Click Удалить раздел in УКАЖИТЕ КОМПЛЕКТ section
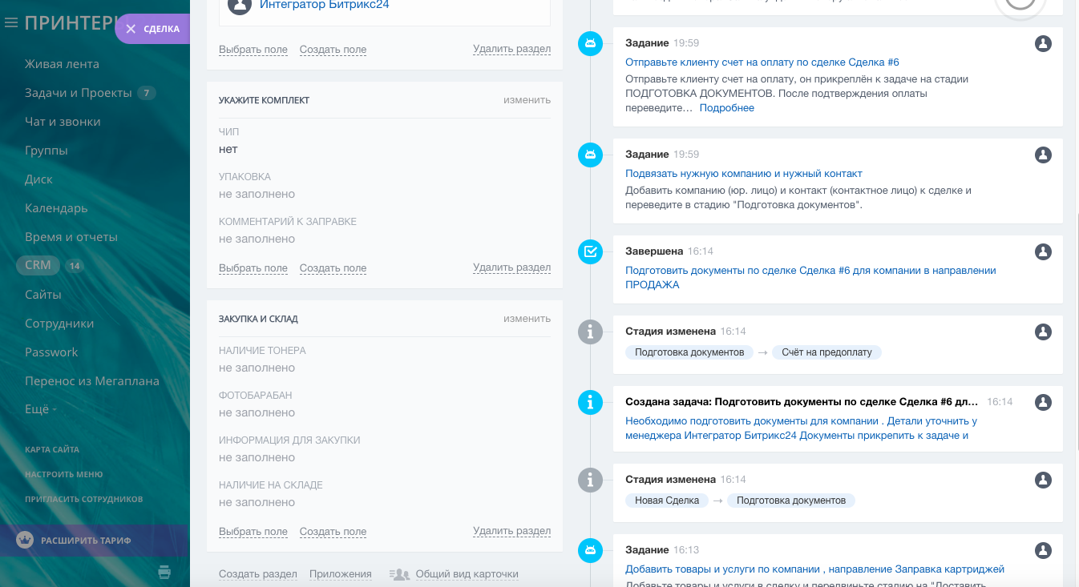Screen dimensions: 1079x587 click(x=511, y=267)
